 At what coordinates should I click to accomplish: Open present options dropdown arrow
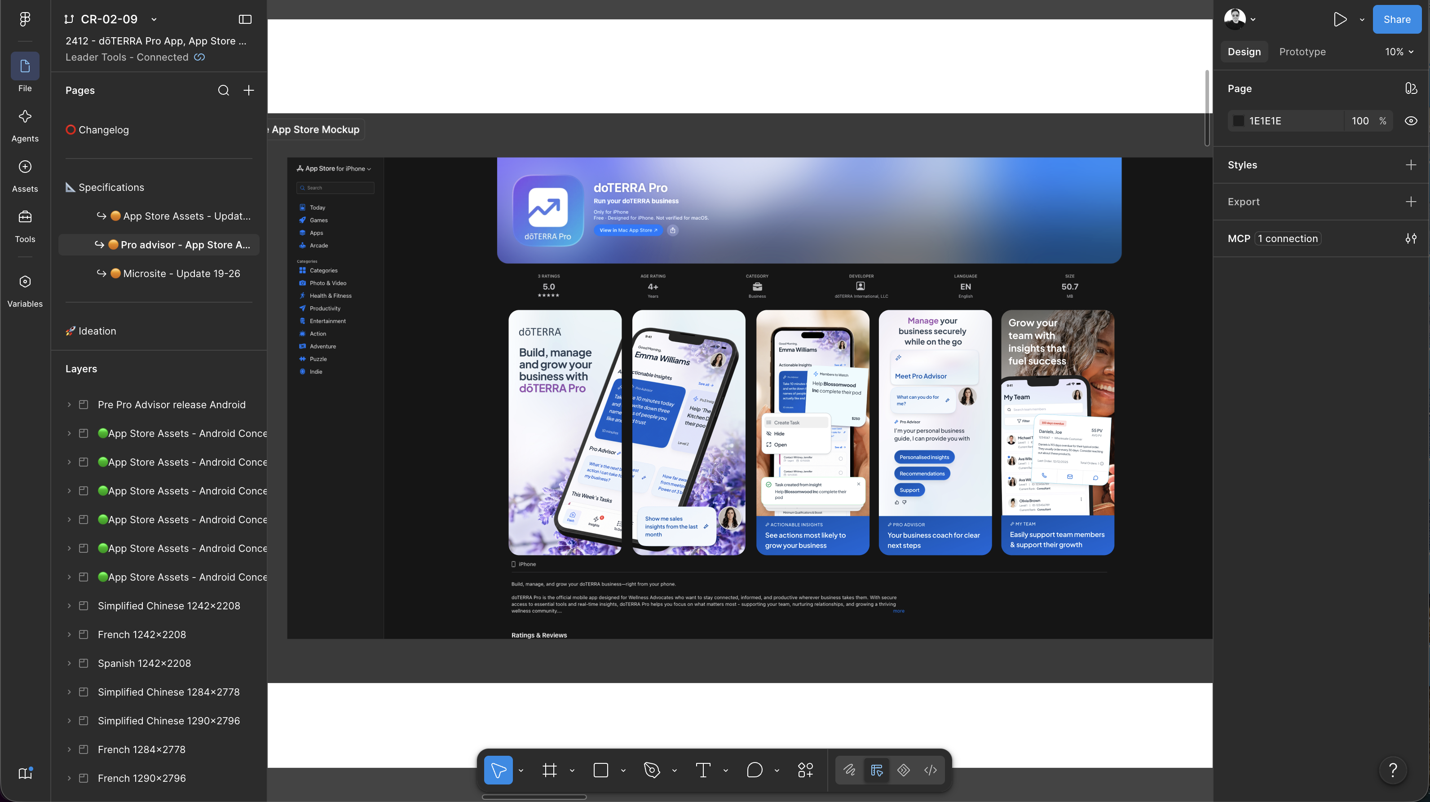tap(1362, 19)
